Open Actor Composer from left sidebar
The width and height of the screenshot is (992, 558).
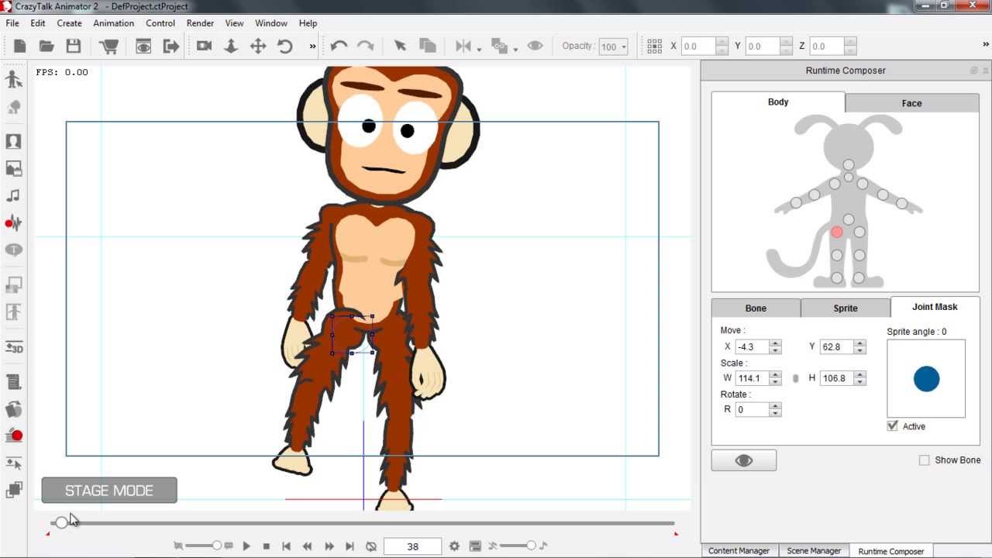click(13, 79)
